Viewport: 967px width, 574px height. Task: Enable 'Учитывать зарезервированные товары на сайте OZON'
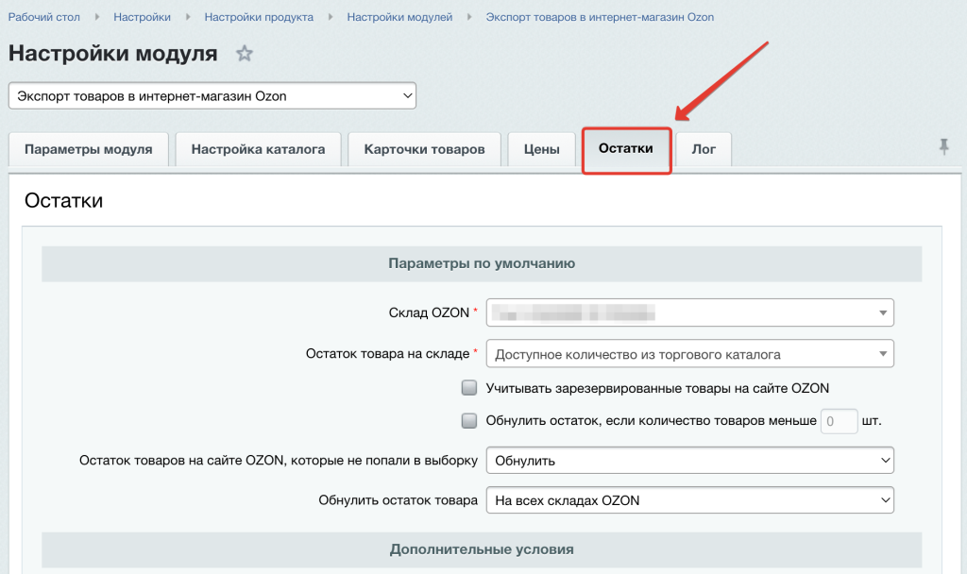pyautogui.click(x=469, y=387)
